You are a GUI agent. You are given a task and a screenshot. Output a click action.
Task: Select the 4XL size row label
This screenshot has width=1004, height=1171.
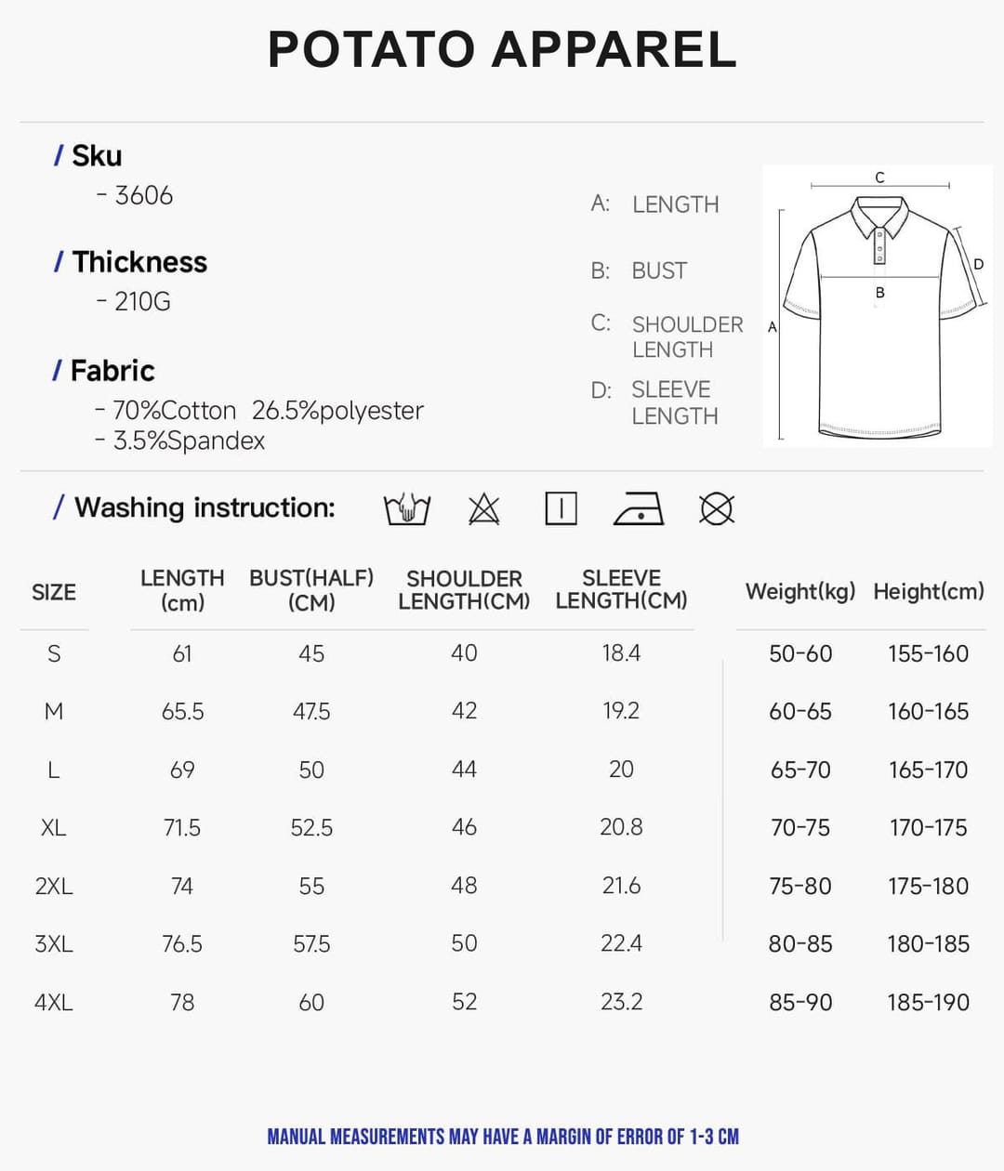coord(54,1002)
